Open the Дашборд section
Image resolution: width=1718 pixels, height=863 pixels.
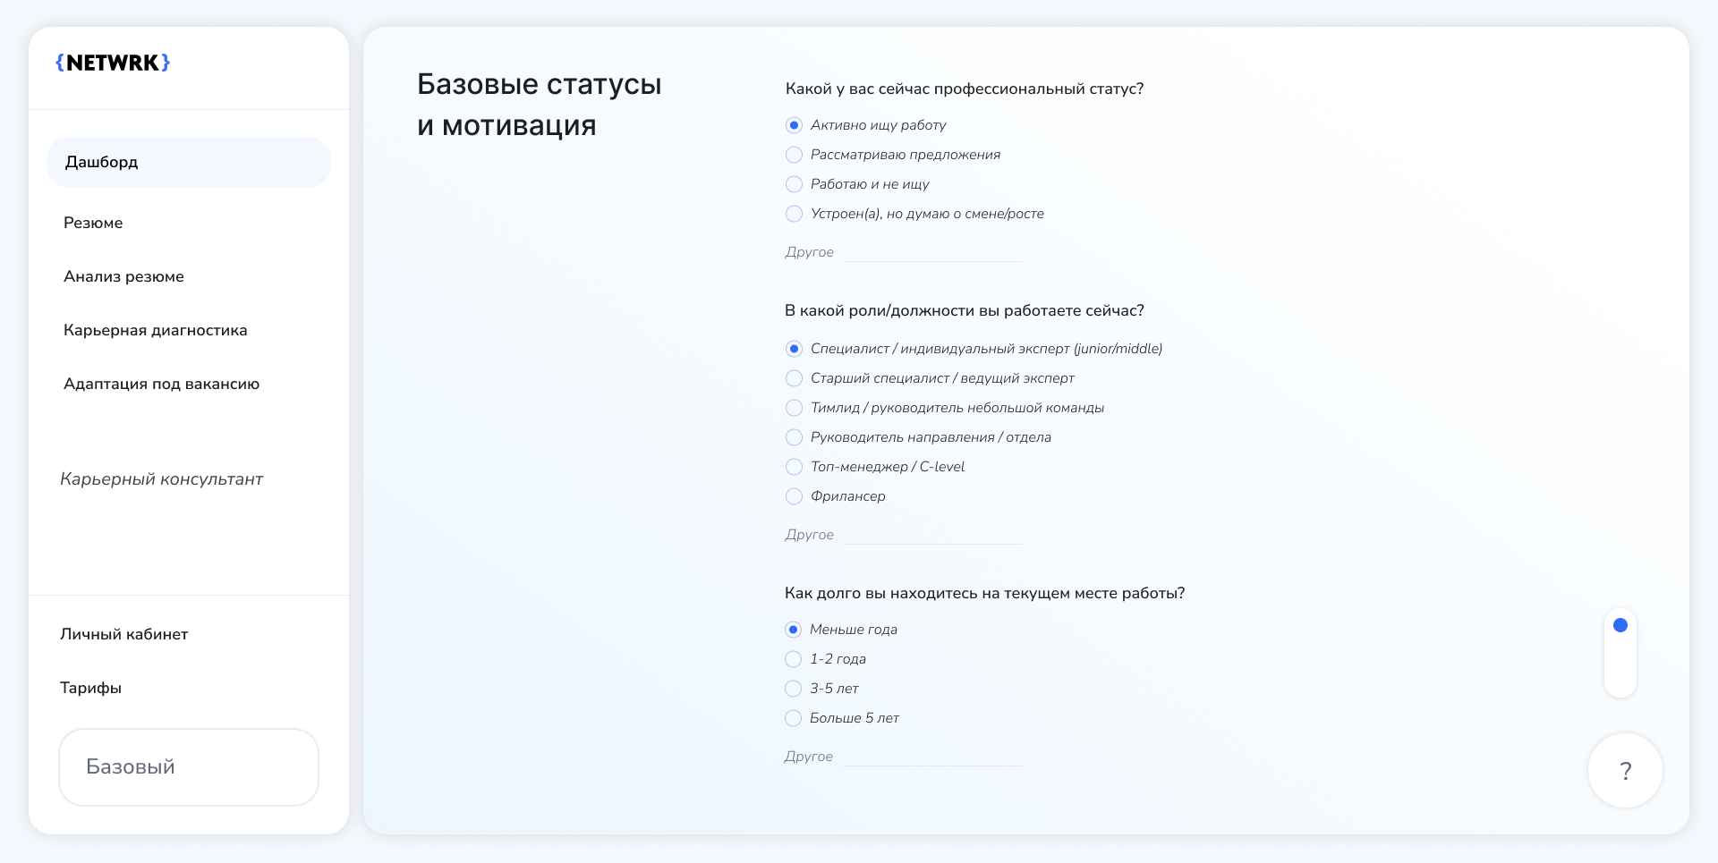101,162
